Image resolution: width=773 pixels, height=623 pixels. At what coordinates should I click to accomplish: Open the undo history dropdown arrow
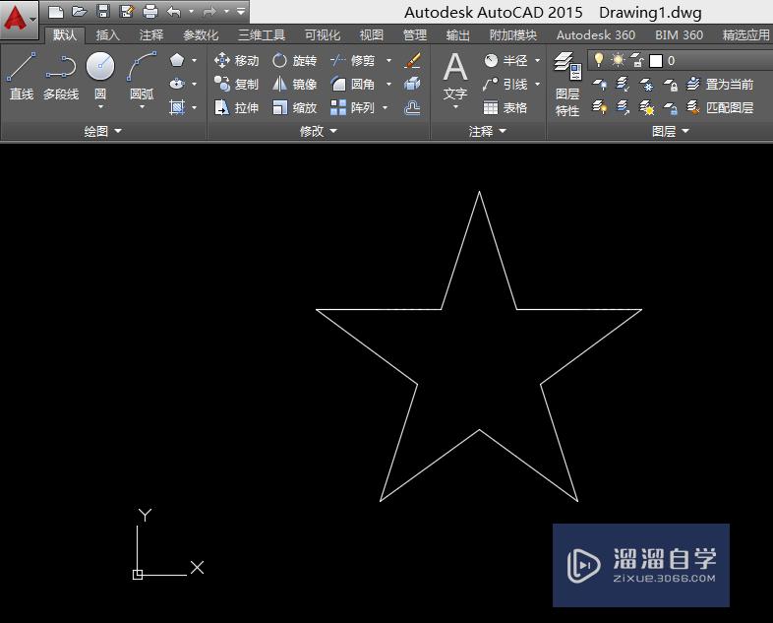(191, 12)
